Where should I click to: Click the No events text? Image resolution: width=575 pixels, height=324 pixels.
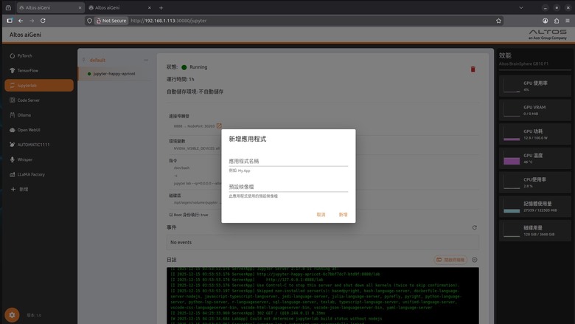[181, 243]
